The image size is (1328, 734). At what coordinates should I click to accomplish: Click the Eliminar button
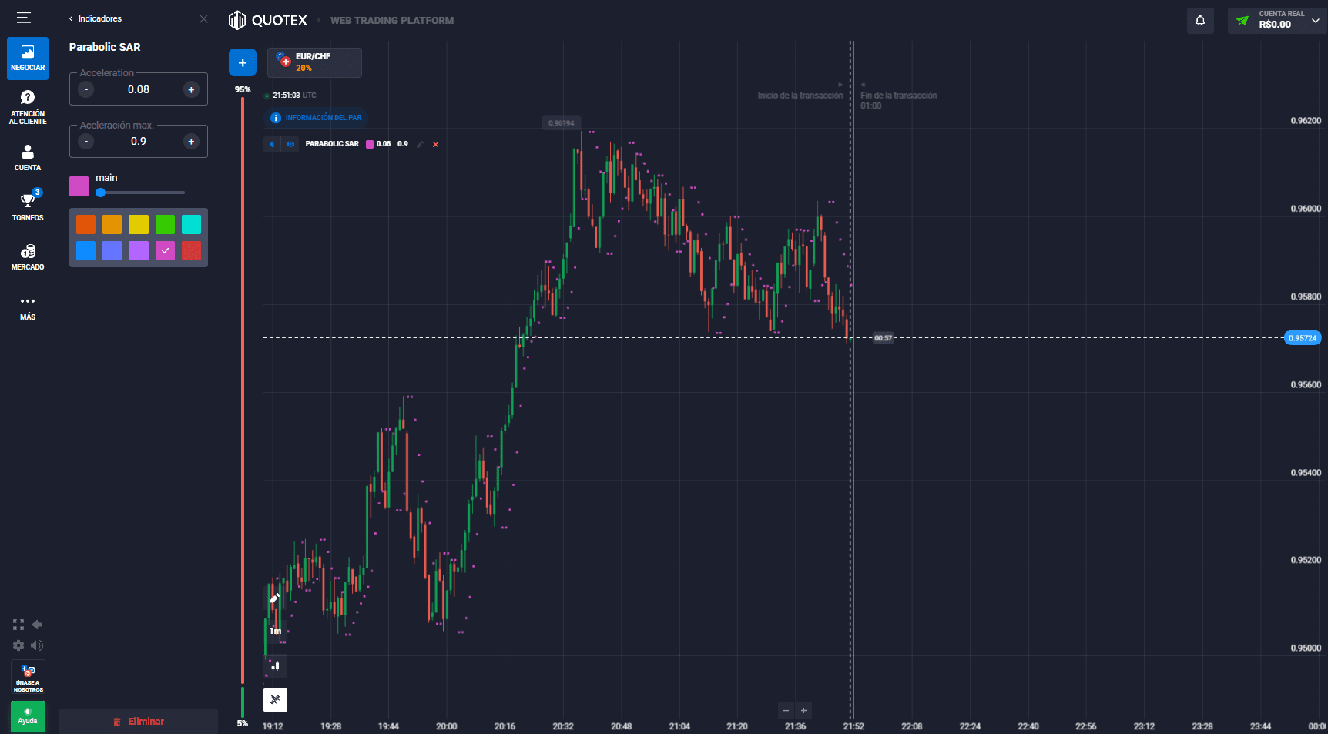pyautogui.click(x=139, y=722)
